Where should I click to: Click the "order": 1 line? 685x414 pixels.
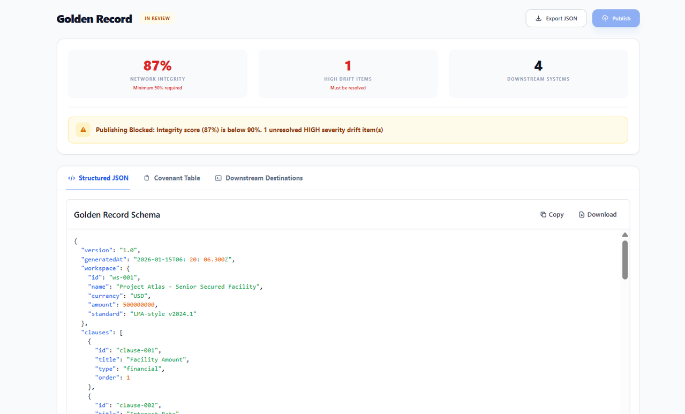click(112, 378)
